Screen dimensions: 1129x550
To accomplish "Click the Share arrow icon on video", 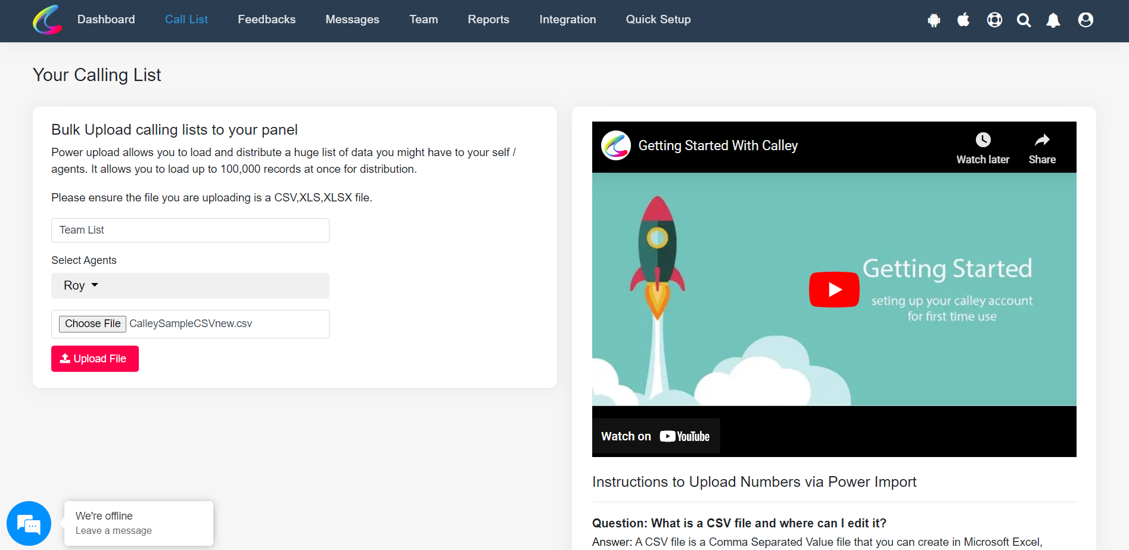I will pyautogui.click(x=1042, y=140).
